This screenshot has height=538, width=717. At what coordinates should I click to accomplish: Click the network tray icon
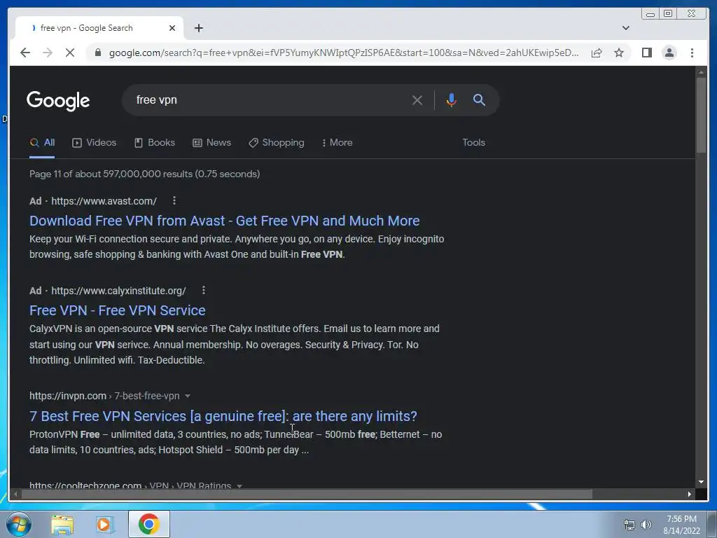click(629, 525)
